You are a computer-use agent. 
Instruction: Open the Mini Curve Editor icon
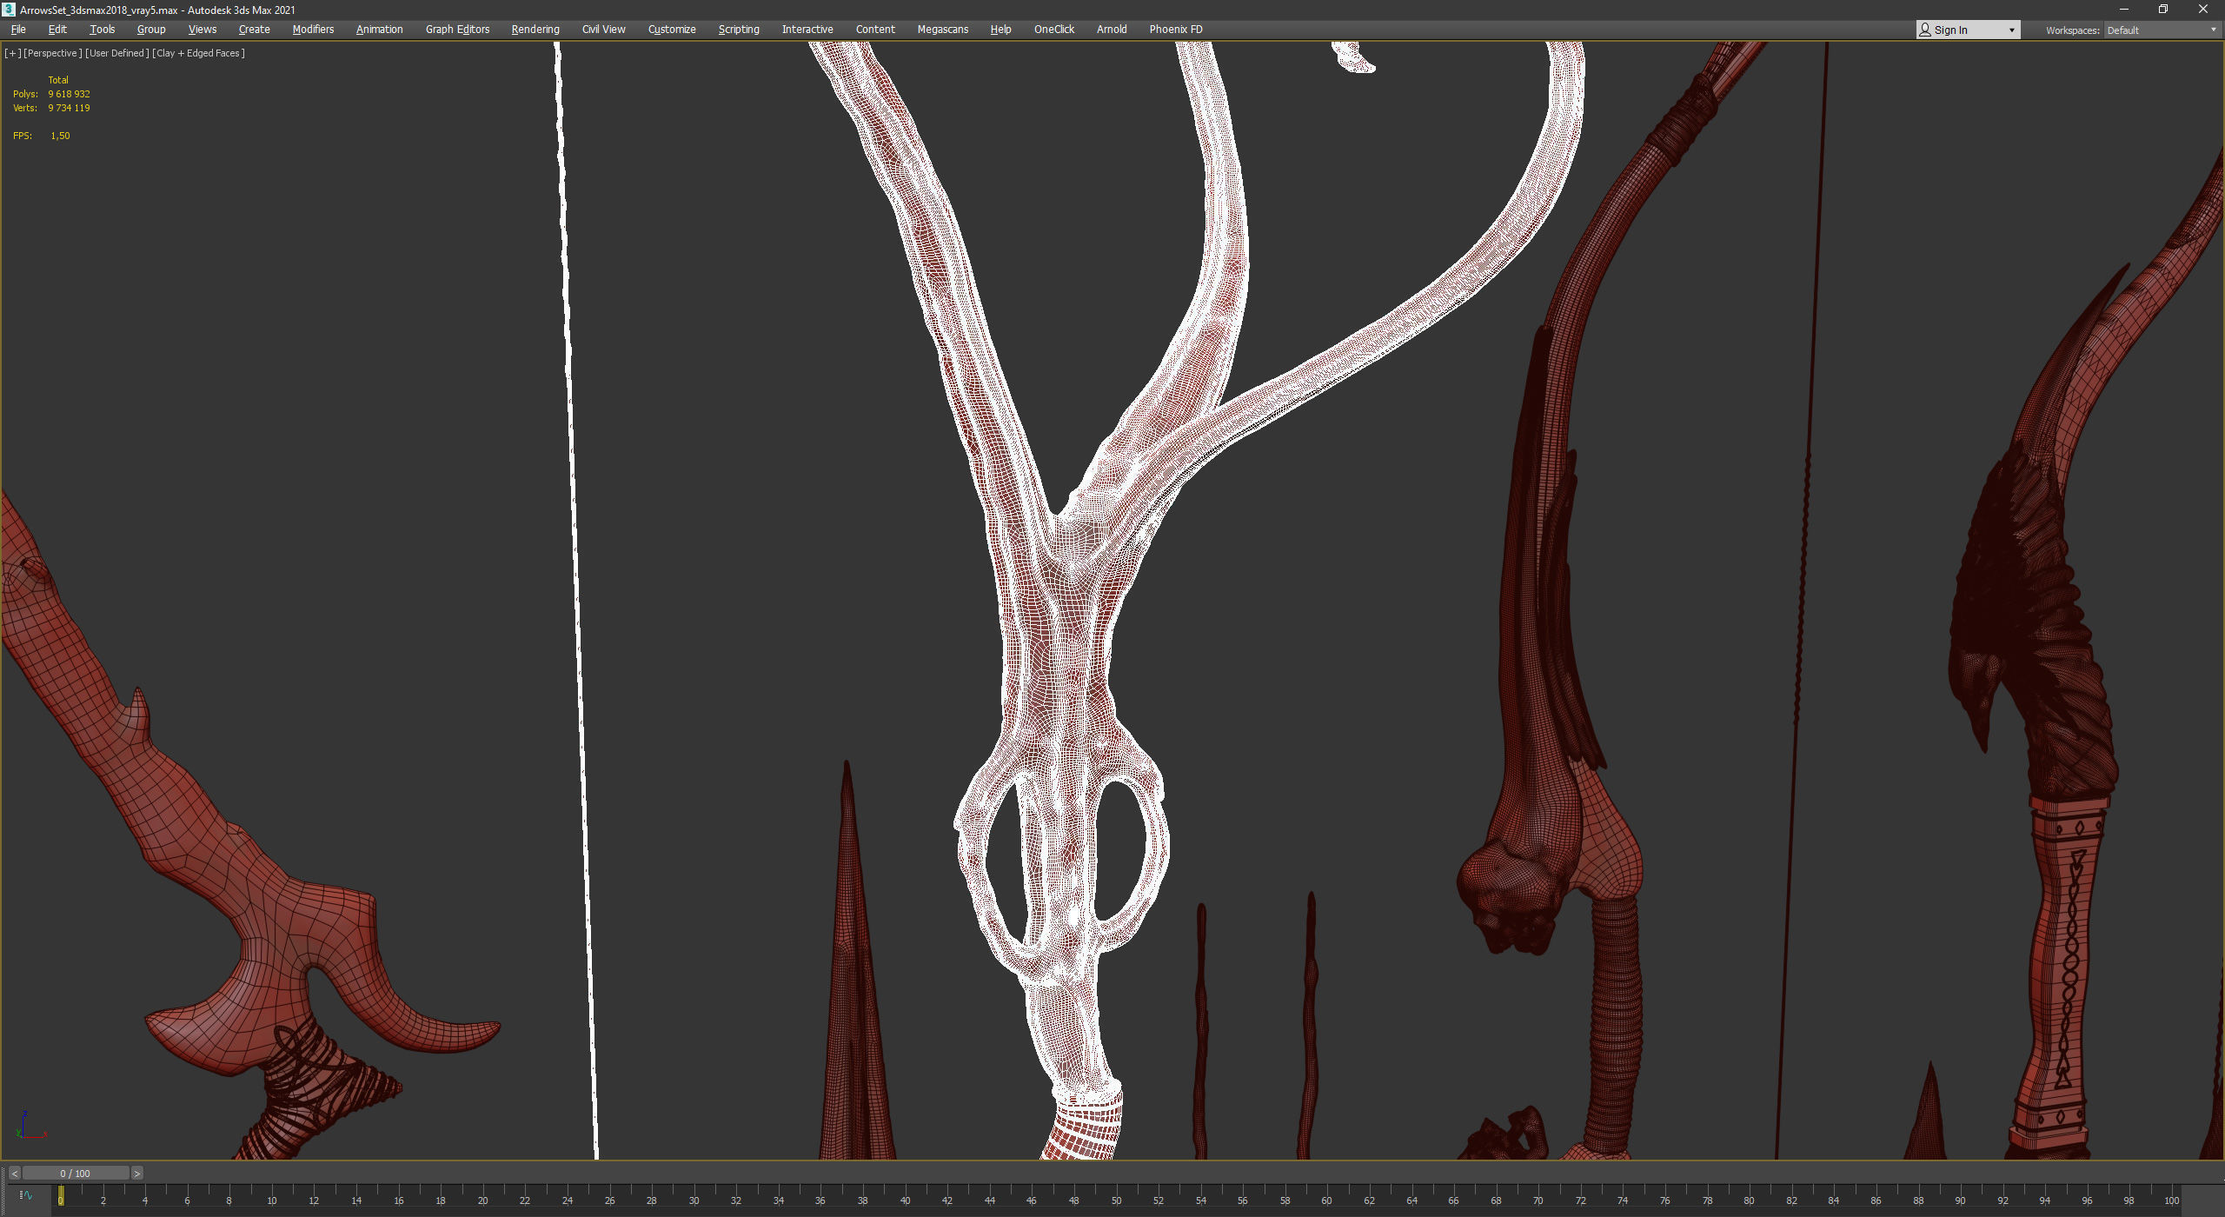pos(26,1195)
